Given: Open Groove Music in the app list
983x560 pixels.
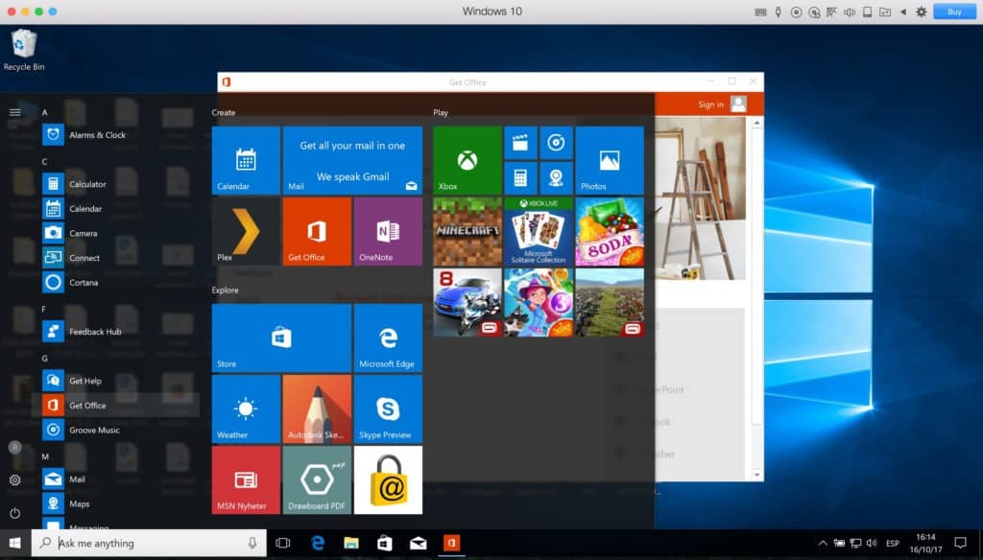Looking at the screenshot, I should (x=115, y=430).
